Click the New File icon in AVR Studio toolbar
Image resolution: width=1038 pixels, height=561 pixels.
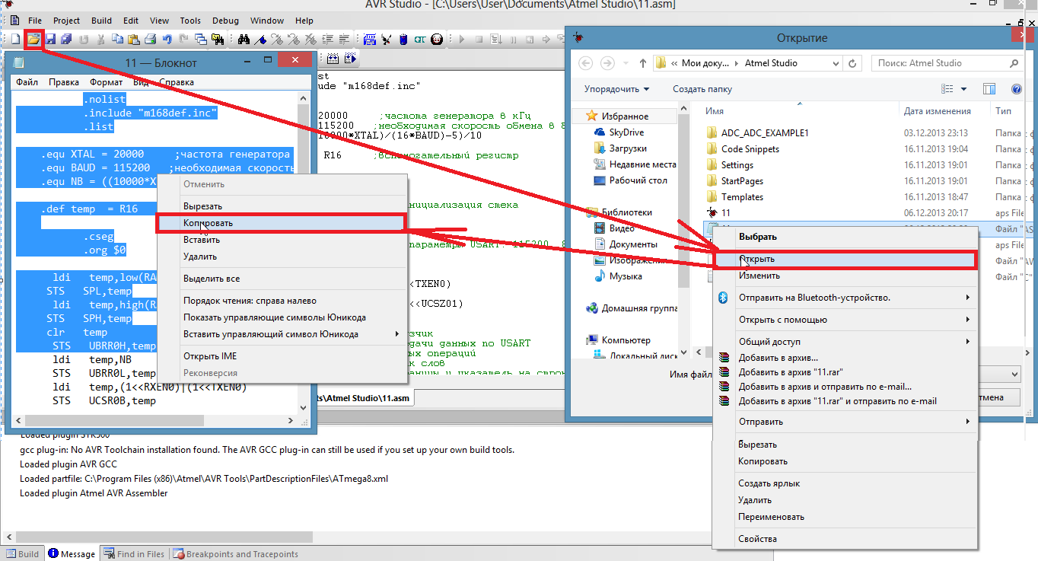[15, 39]
